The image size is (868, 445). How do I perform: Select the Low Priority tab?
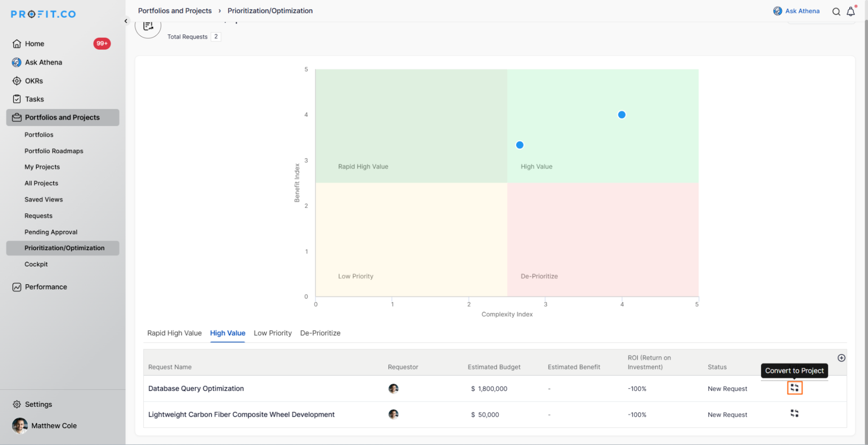click(272, 333)
